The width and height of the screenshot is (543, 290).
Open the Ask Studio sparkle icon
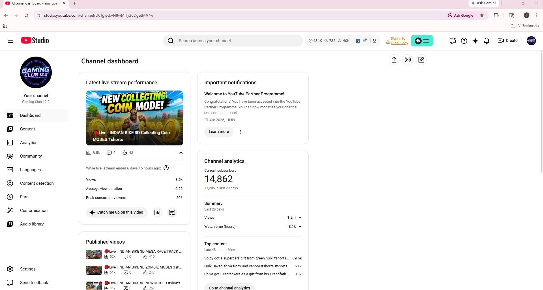(475, 41)
